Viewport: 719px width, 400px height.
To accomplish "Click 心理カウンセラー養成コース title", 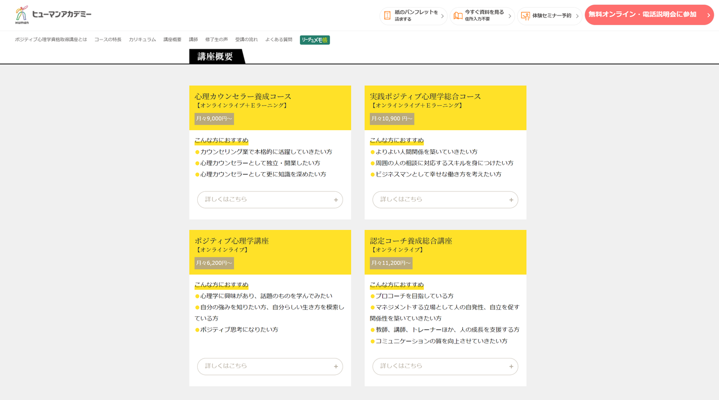I will [x=243, y=96].
